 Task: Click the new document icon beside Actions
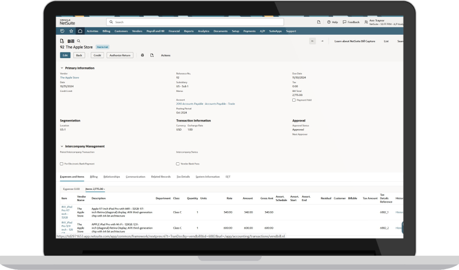coord(152,55)
